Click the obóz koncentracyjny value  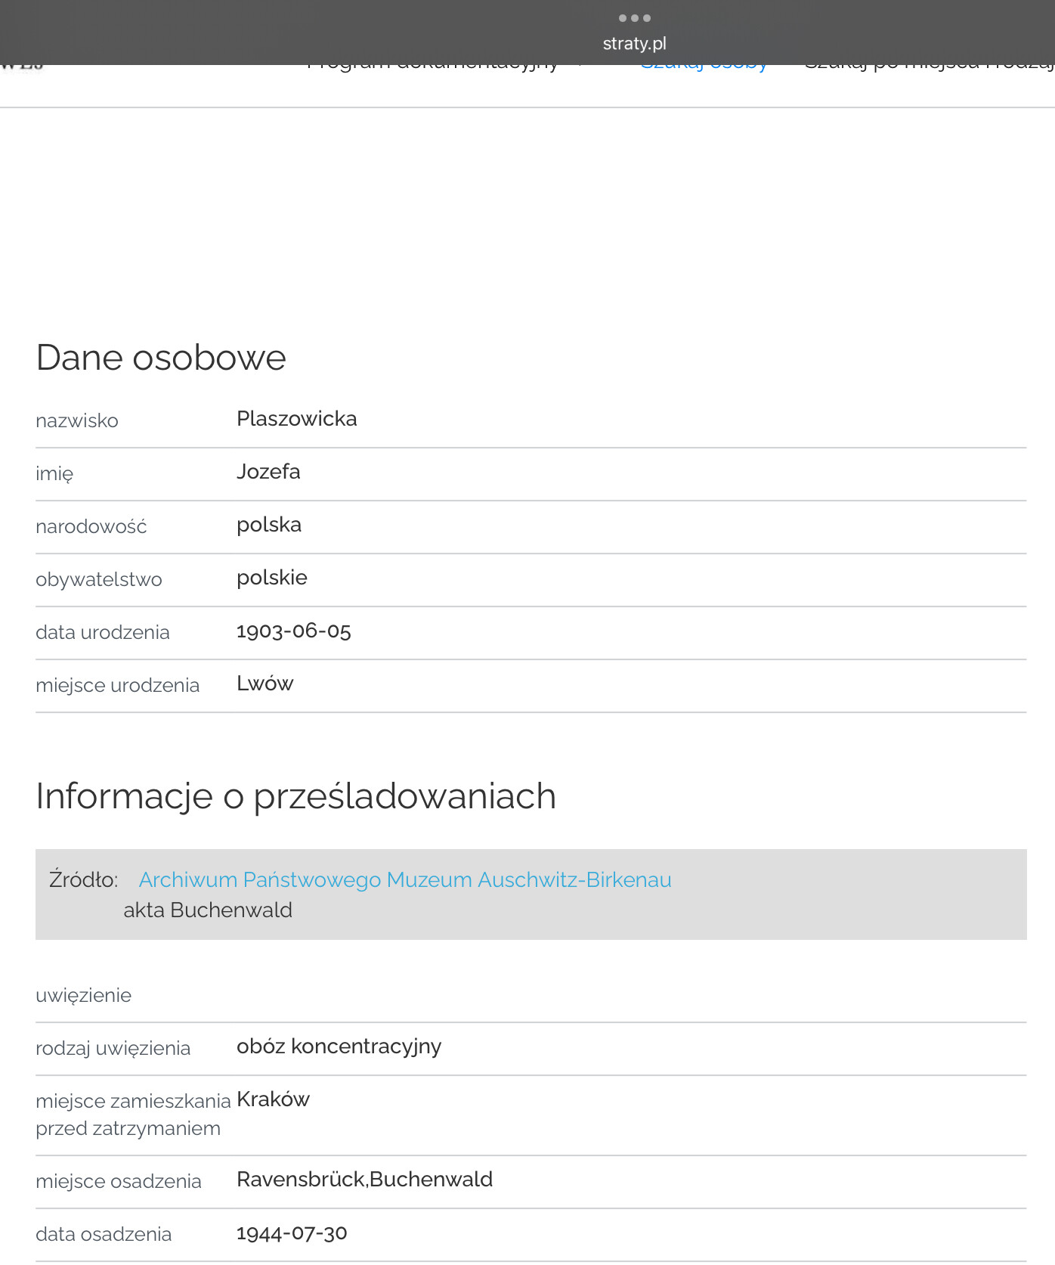click(x=339, y=1046)
